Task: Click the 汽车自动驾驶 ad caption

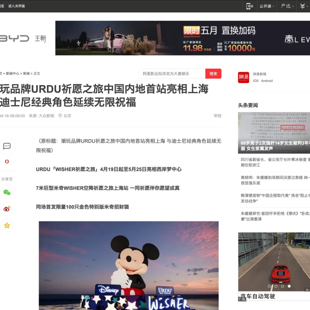Action: pos(258,296)
